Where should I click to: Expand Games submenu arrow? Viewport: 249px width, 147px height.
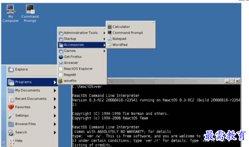pyautogui.click(x=104, y=51)
